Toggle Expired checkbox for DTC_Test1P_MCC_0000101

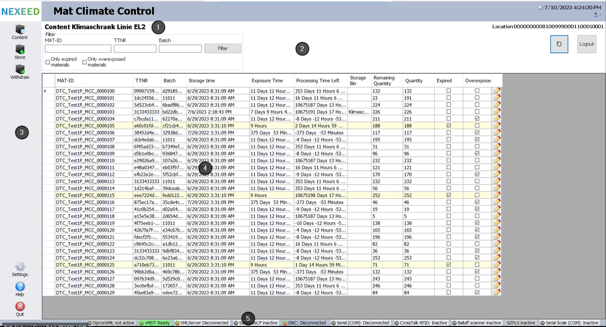point(449,98)
